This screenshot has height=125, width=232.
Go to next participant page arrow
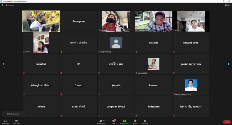pyautogui.click(x=229, y=64)
